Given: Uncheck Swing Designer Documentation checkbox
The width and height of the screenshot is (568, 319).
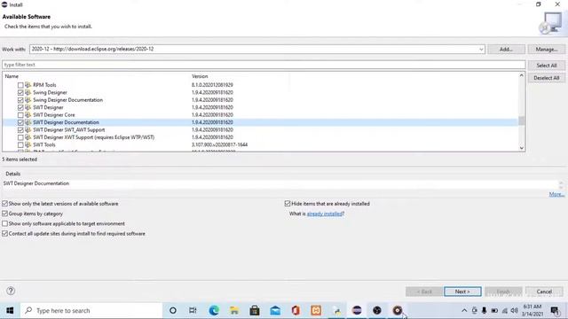Looking at the screenshot, I should tap(20, 100).
